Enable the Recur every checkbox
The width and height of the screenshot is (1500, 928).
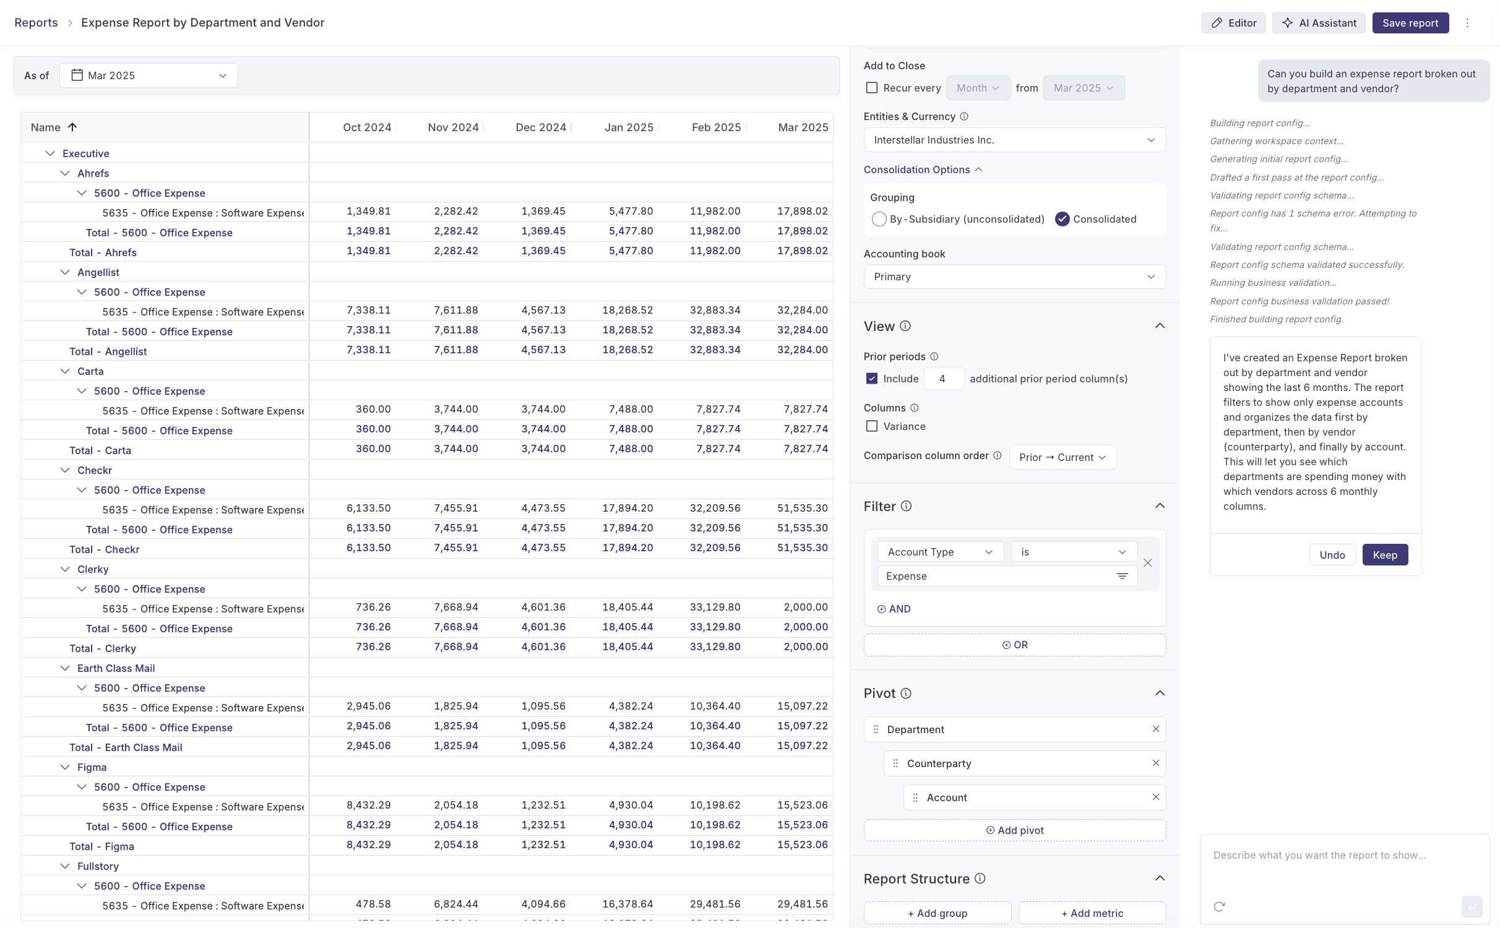(x=872, y=88)
